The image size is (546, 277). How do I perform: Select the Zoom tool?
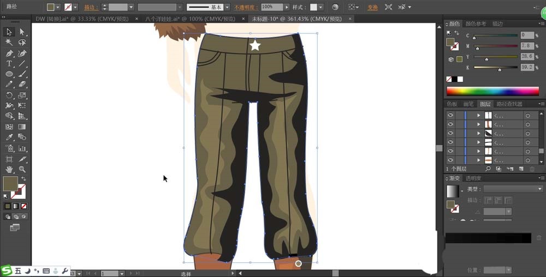point(22,169)
